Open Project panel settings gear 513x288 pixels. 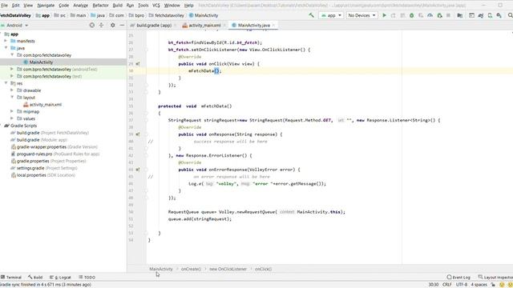point(112,25)
